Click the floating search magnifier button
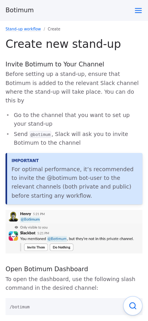148x321 pixels. pyautogui.click(x=133, y=306)
